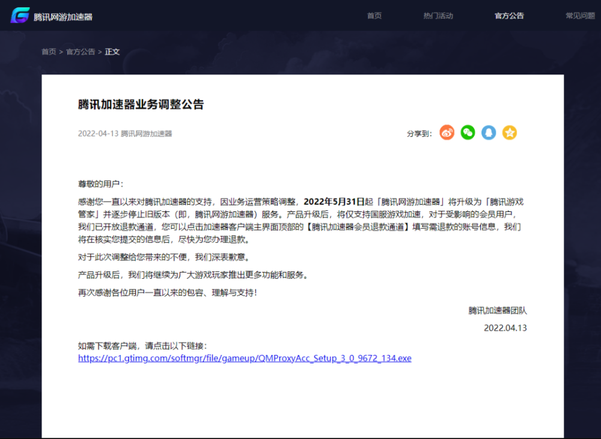Click the line 再次感谢各位用户
Image resolution: width=601 pixels, height=439 pixels.
[168, 292]
